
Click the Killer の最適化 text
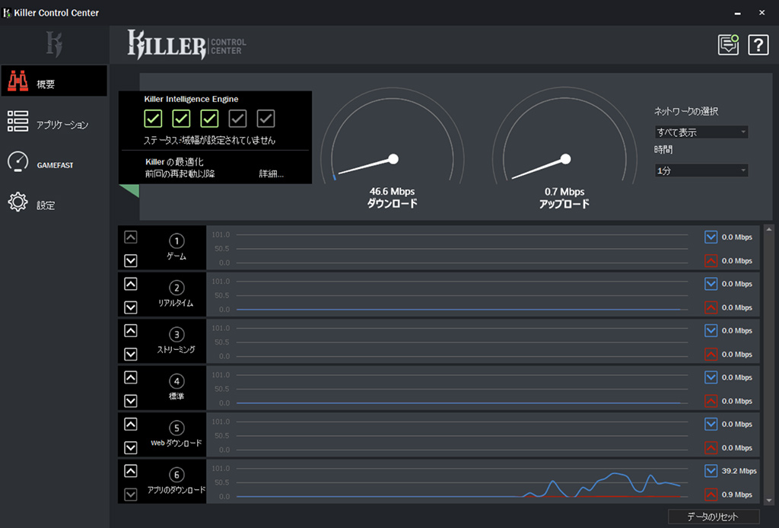(x=174, y=162)
